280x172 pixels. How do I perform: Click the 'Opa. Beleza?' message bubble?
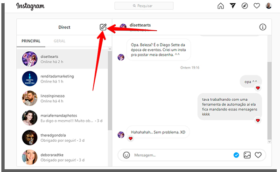159,50
